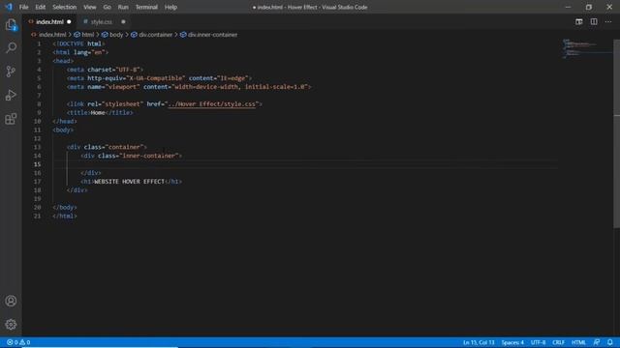Click the inner-container class value
620x348 pixels.
click(x=148, y=156)
